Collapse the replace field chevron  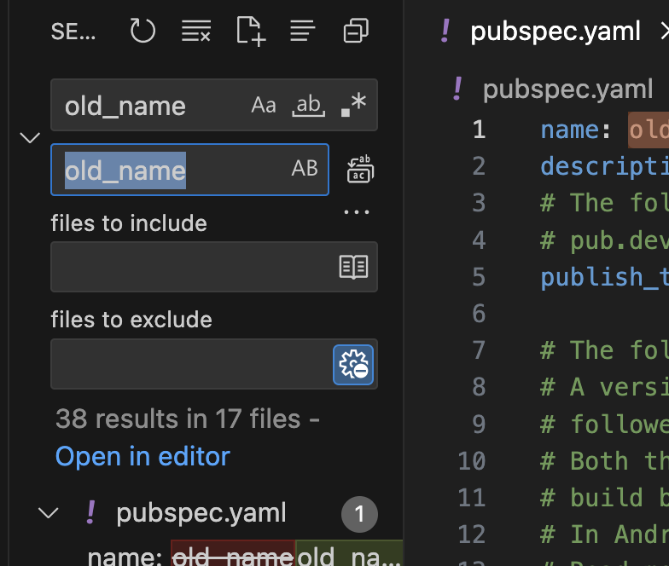click(x=30, y=137)
